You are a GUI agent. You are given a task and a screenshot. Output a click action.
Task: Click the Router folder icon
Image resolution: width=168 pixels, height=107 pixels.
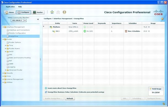[x=5, y=40]
